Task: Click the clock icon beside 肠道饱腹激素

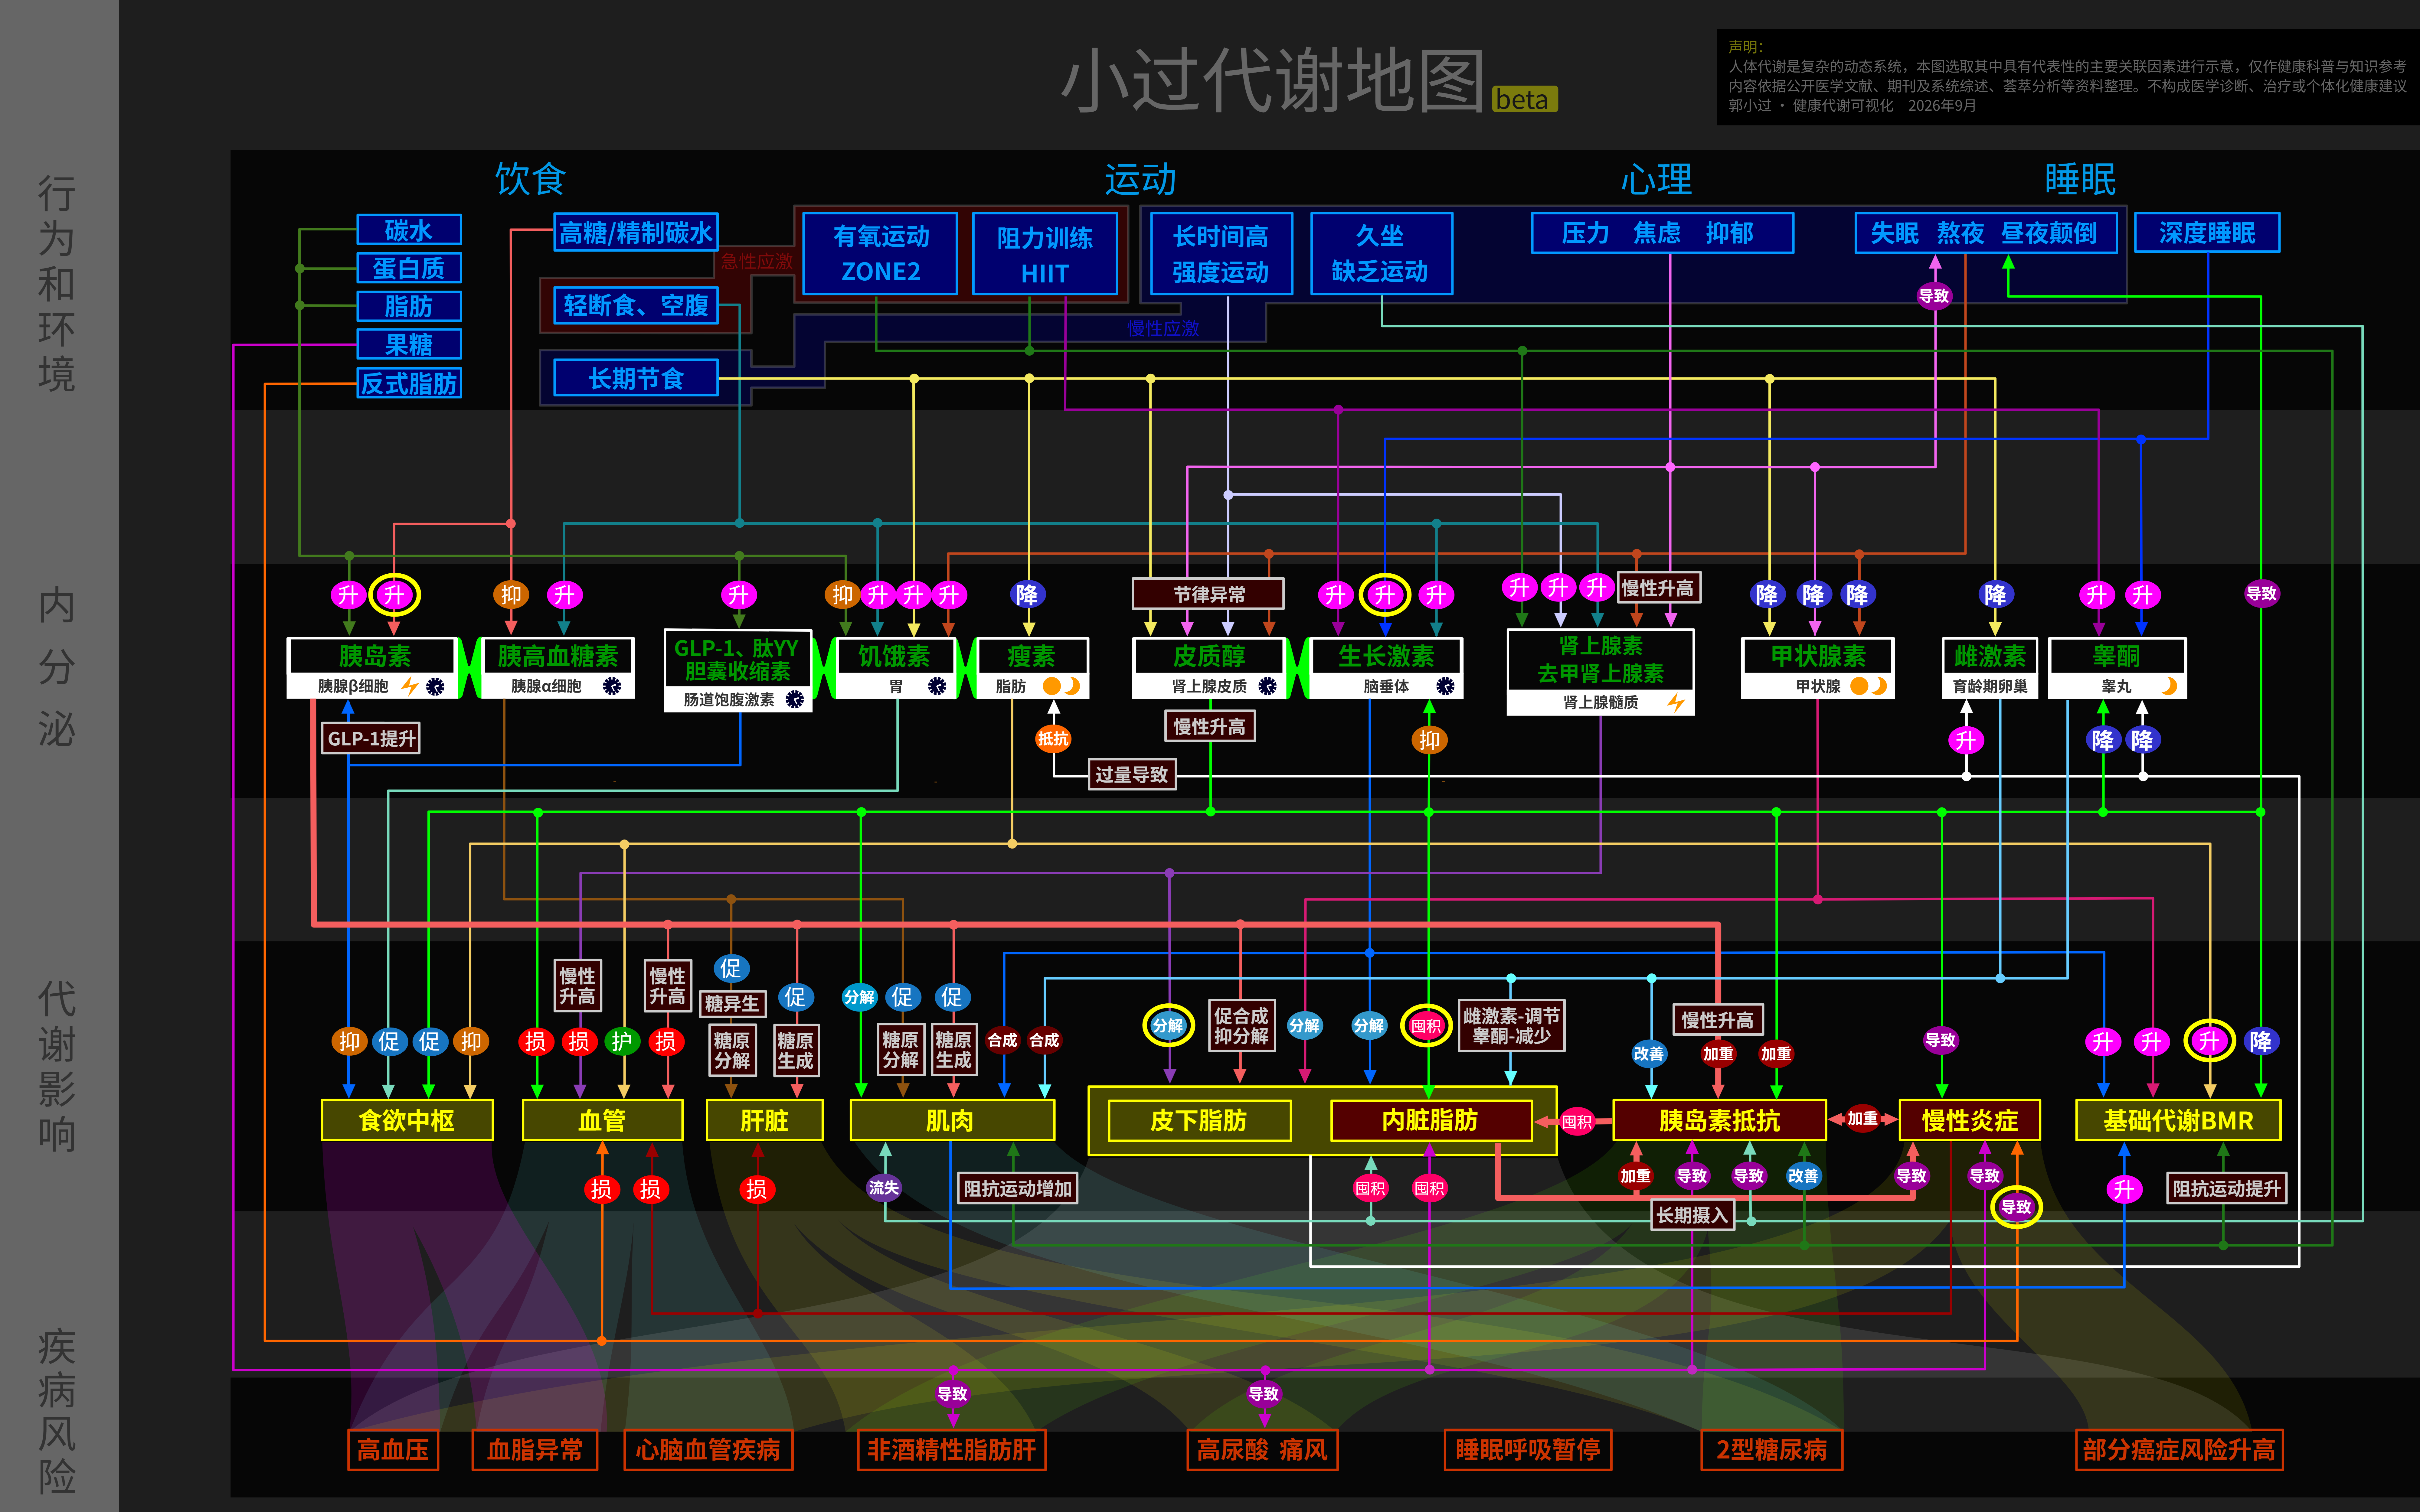Action: tap(795, 699)
